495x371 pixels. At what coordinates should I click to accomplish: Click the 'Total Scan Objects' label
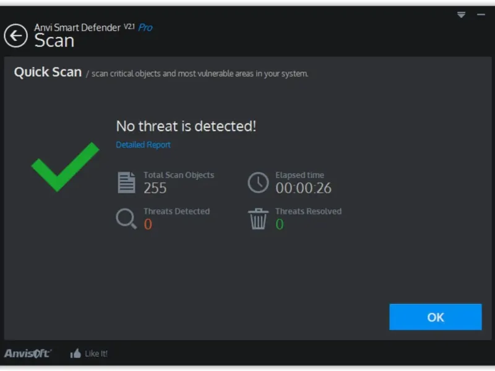[179, 175]
